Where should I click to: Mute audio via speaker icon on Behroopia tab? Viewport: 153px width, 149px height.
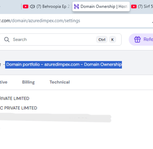tap(32, 7)
